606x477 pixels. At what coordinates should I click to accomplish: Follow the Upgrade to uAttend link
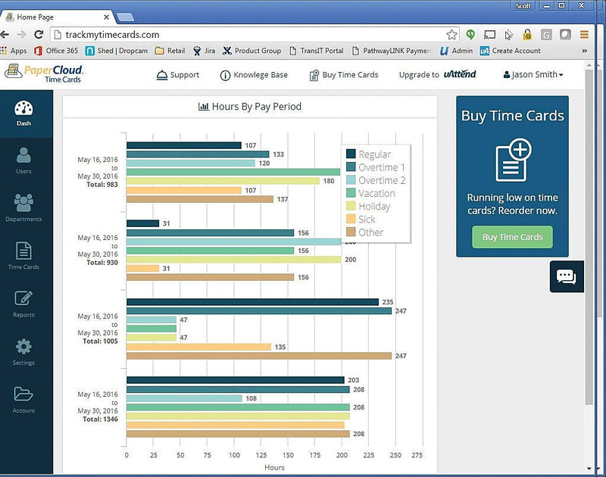(x=438, y=74)
